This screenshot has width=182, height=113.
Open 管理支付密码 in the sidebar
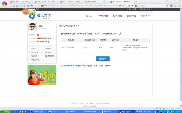[x=36, y=60]
